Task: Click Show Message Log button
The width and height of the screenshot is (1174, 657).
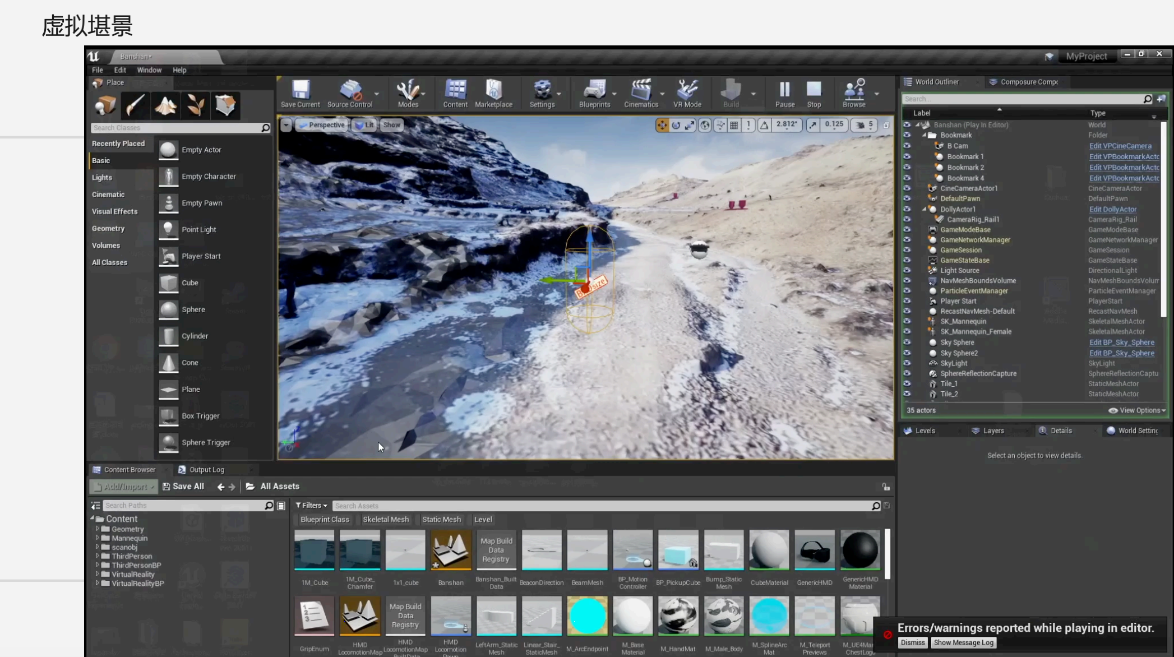Action: (963, 643)
